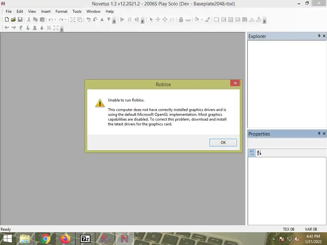Open 7-Zip from the taskbar
Image resolution: width=327 pixels, height=245 pixels.
pos(85,239)
